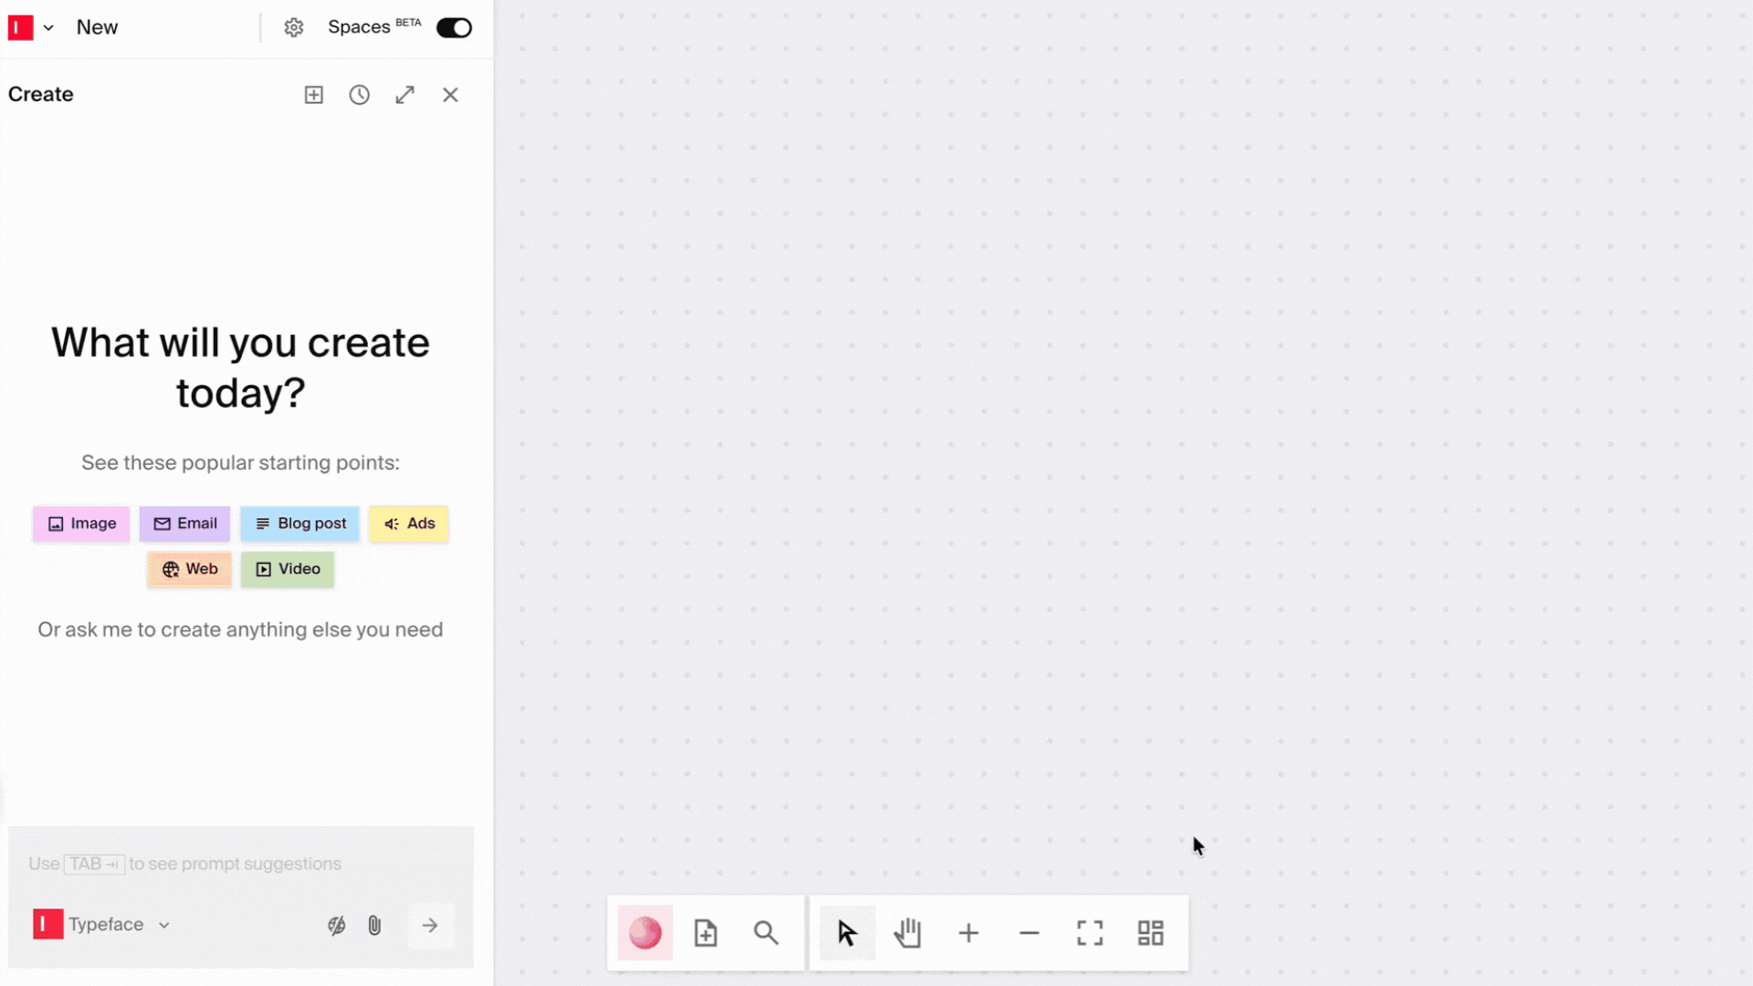Zoom out with the minus icon
This screenshot has width=1753, height=986.
1029,932
